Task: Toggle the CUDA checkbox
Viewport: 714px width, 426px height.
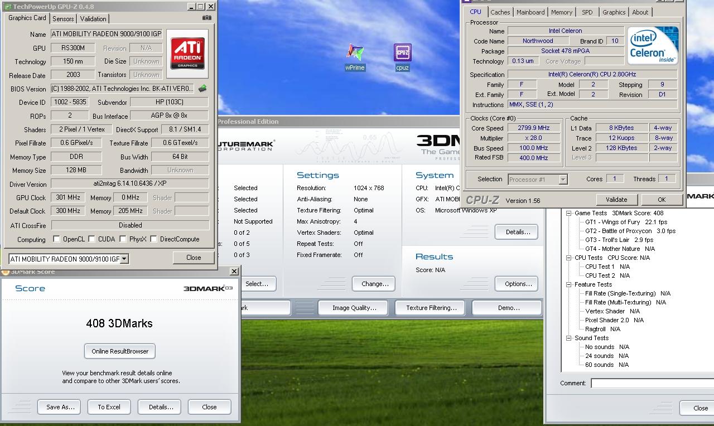Action: (92, 239)
